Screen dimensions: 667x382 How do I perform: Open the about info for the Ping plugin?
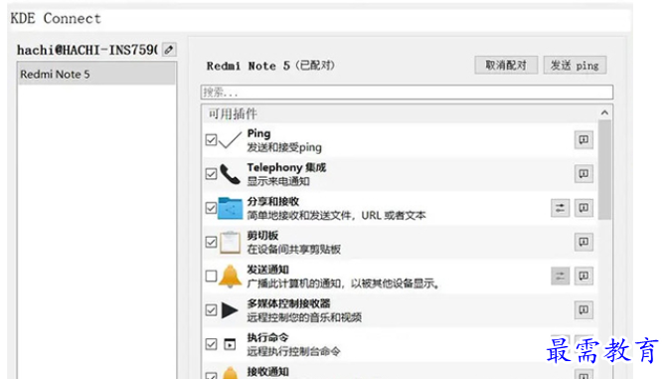pyautogui.click(x=584, y=139)
